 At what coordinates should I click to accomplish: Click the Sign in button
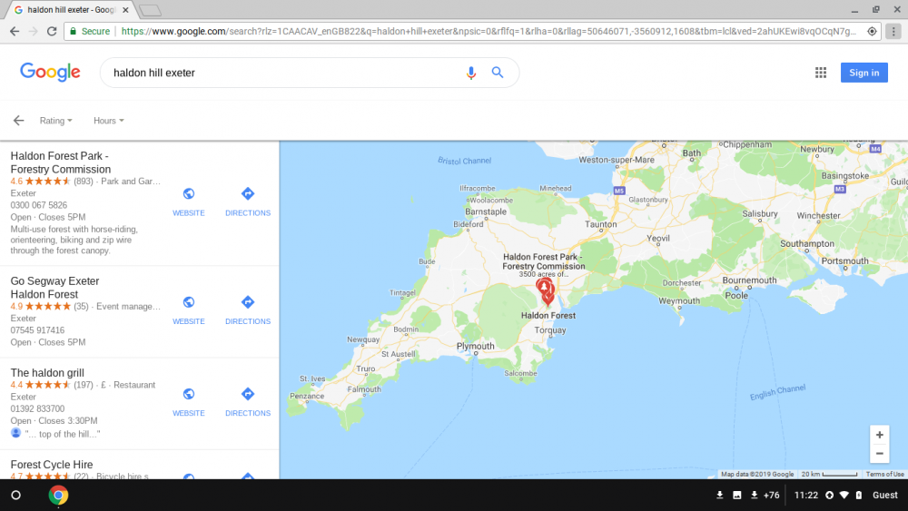pos(864,73)
